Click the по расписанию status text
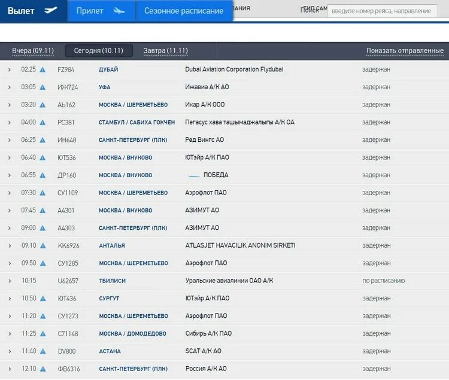Viewport: 449px width, 380px height. coord(383,281)
